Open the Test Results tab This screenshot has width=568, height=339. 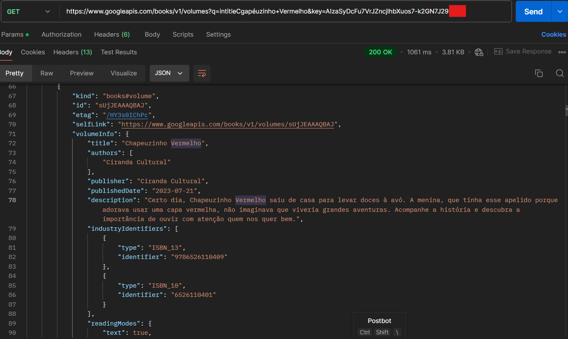pos(119,52)
